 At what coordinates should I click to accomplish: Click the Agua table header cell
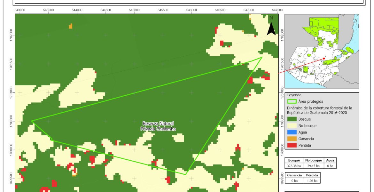click(x=330, y=161)
